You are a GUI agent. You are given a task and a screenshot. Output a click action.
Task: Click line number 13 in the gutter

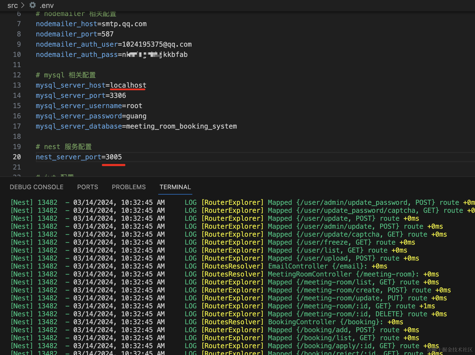coord(17,85)
